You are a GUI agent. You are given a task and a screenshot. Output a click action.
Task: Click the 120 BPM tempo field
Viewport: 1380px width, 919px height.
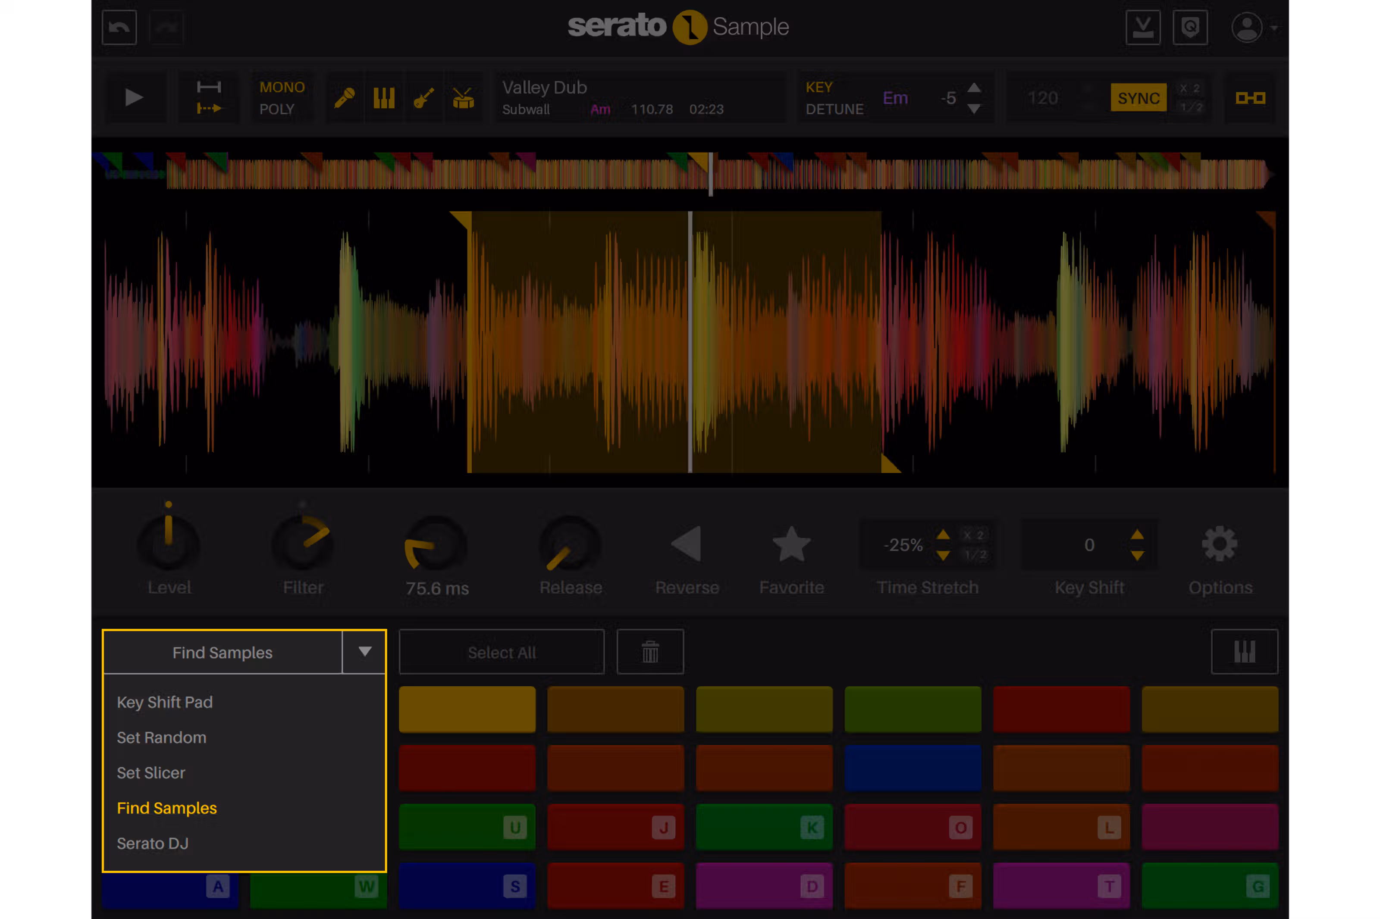[x=1042, y=98]
